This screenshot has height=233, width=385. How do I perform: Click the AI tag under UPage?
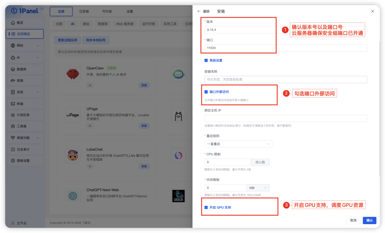click(x=90, y=126)
